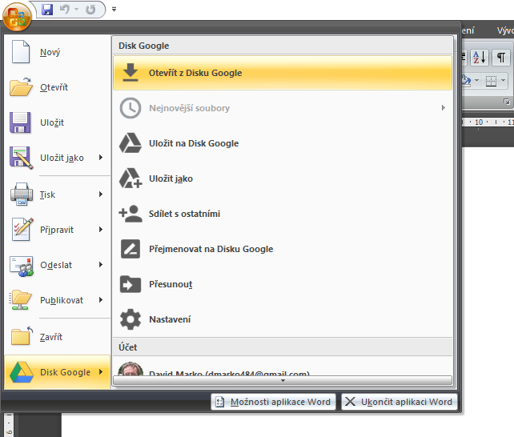Choose Přesunout to move the file
The width and height of the screenshot is (514, 437).
(283, 284)
